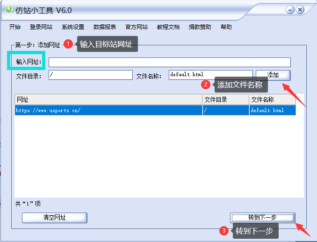317x242 pixels.
Task: Minimize the 仿站小工具 window
Action: 290,10
